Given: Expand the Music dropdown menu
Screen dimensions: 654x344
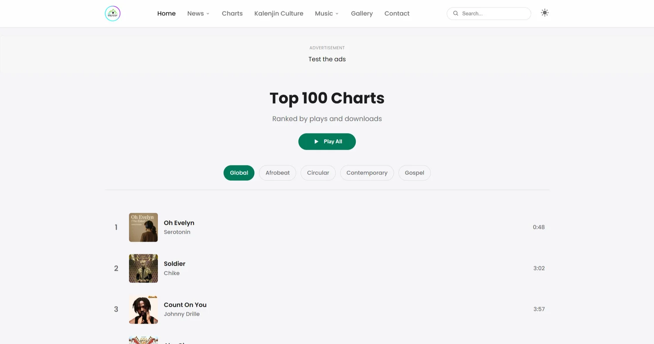Looking at the screenshot, I should pos(327,14).
